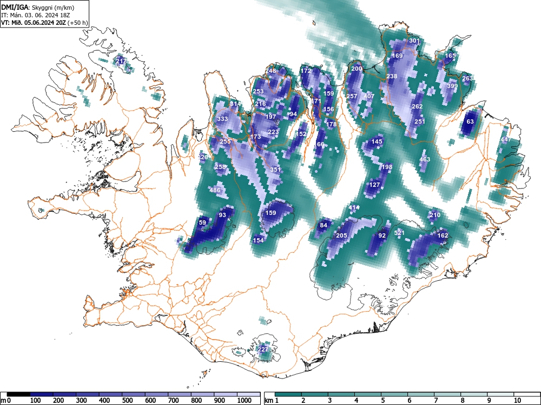Click the map value 200
Viewport: 541px width, 405px height.
357,69
